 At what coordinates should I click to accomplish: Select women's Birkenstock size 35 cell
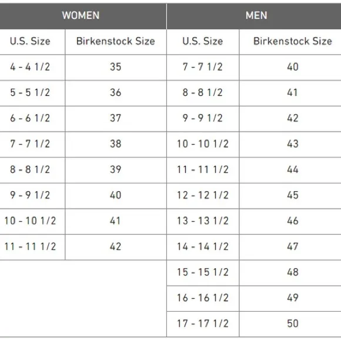coord(116,68)
